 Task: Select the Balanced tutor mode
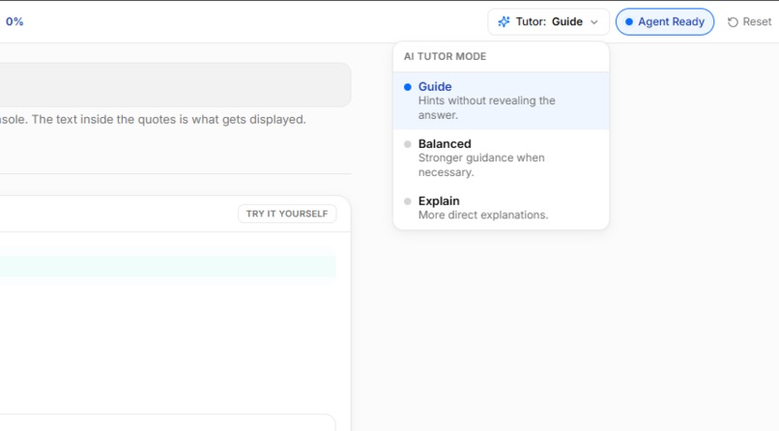pyautogui.click(x=501, y=158)
